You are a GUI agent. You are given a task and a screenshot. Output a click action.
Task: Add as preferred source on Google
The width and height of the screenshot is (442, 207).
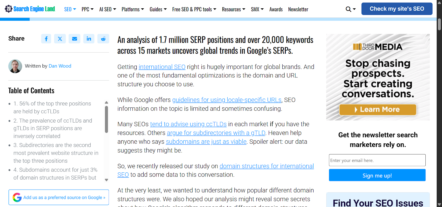click(59, 197)
